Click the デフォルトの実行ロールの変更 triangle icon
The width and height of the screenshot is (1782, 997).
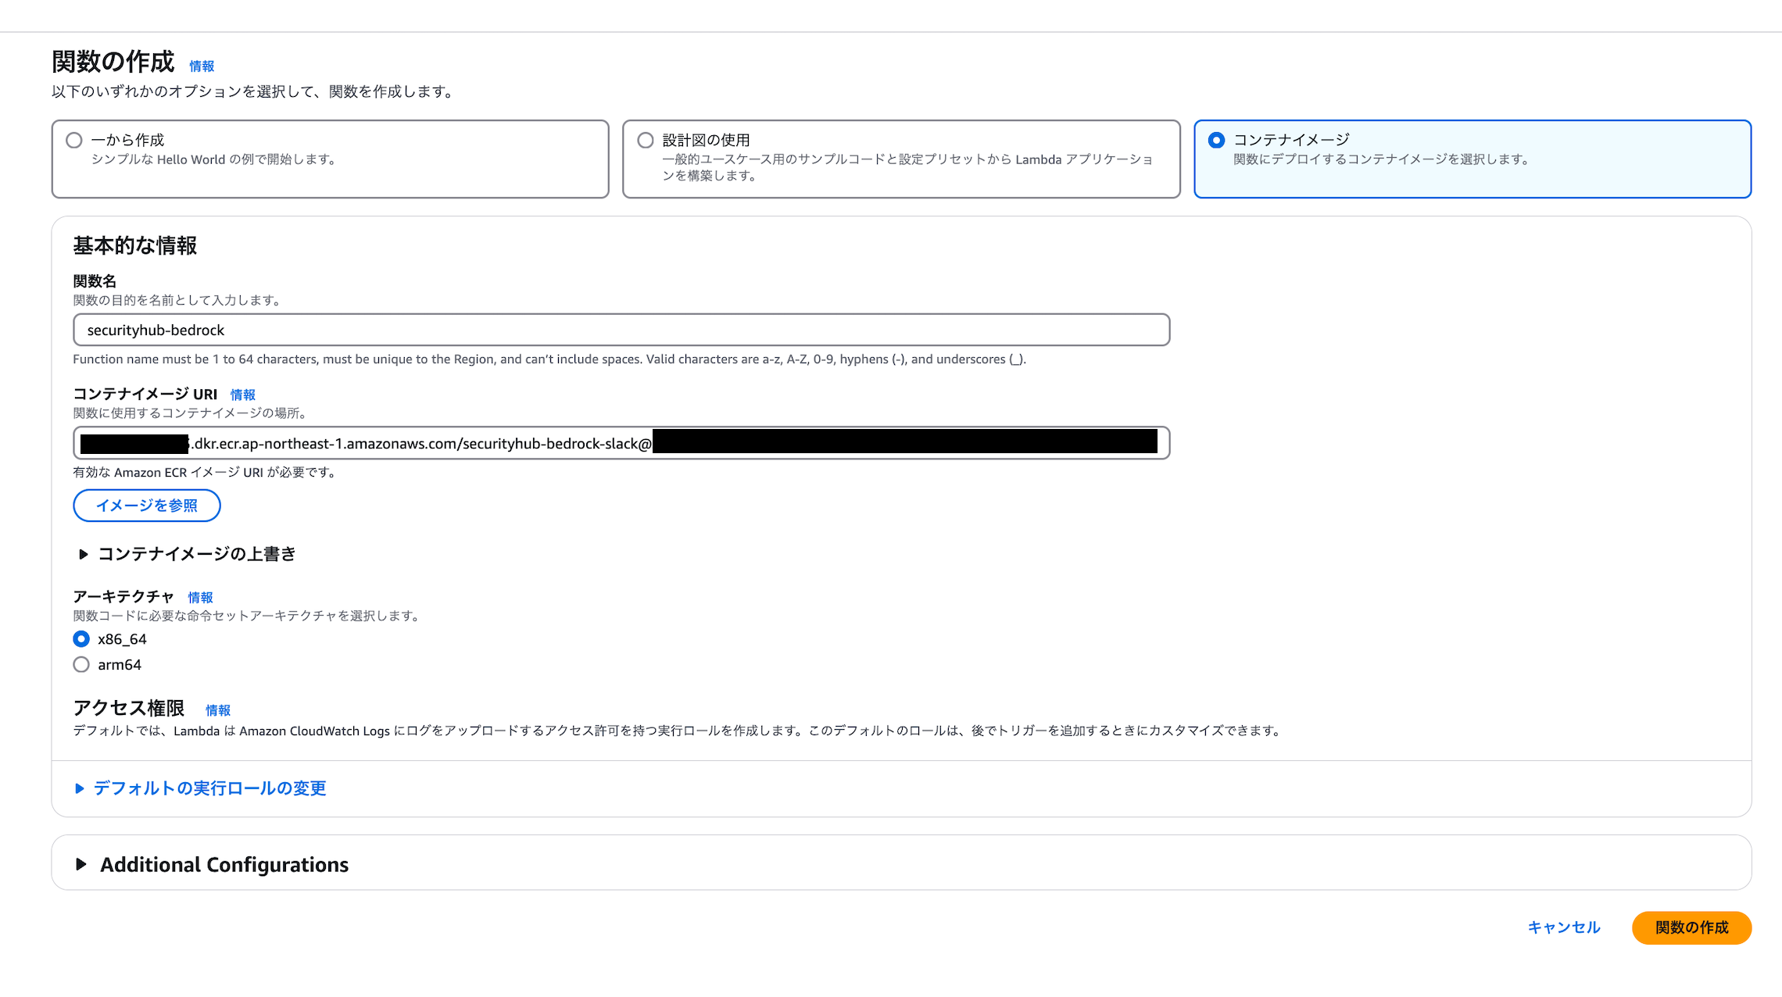tap(80, 788)
